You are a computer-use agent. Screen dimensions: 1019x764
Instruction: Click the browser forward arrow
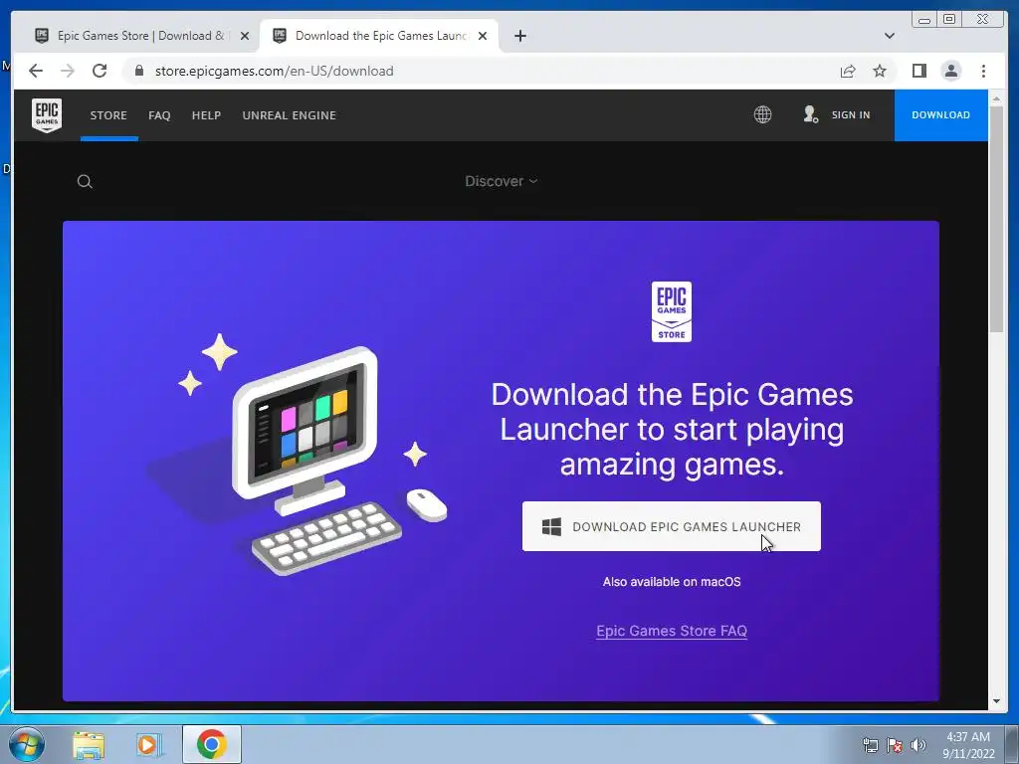(x=68, y=71)
